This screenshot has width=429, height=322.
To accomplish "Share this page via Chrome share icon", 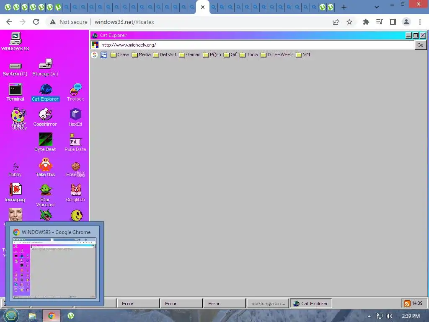I will 336,22.
